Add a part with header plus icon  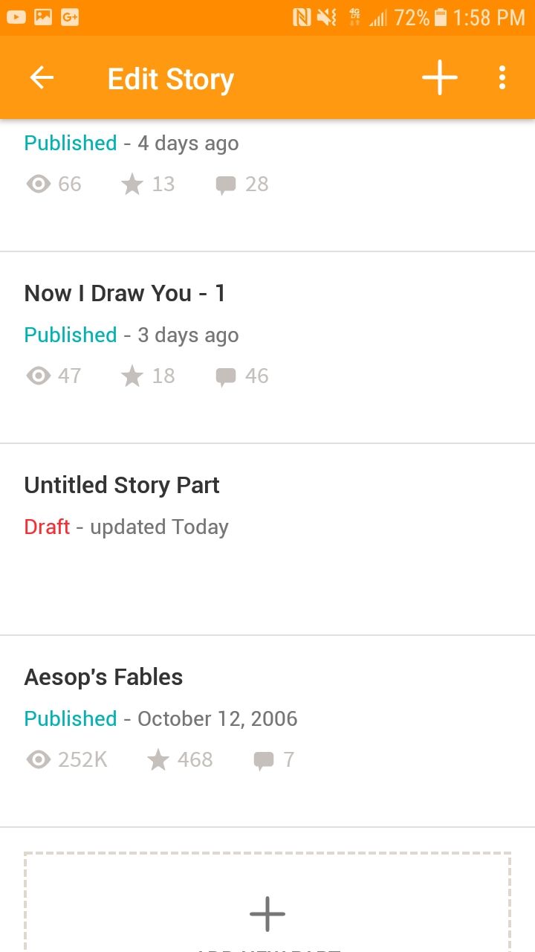(440, 77)
